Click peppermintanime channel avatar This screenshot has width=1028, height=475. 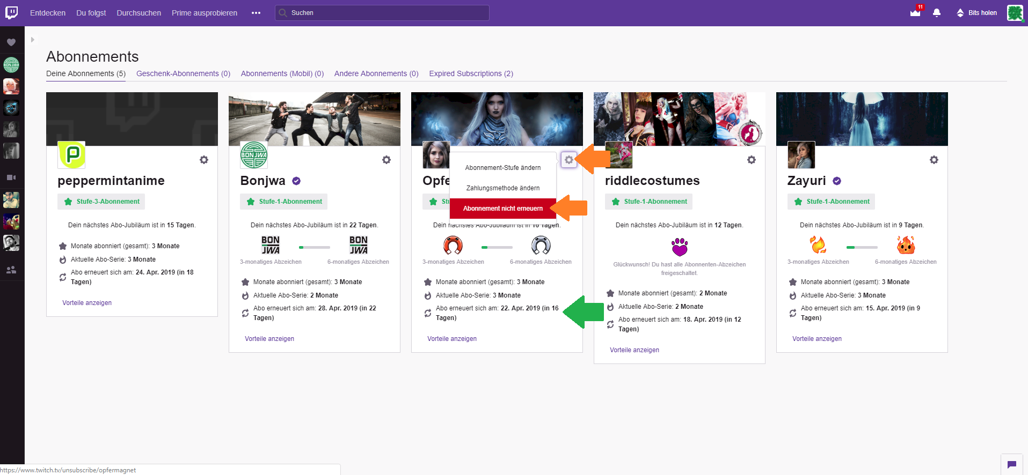(71, 155)
